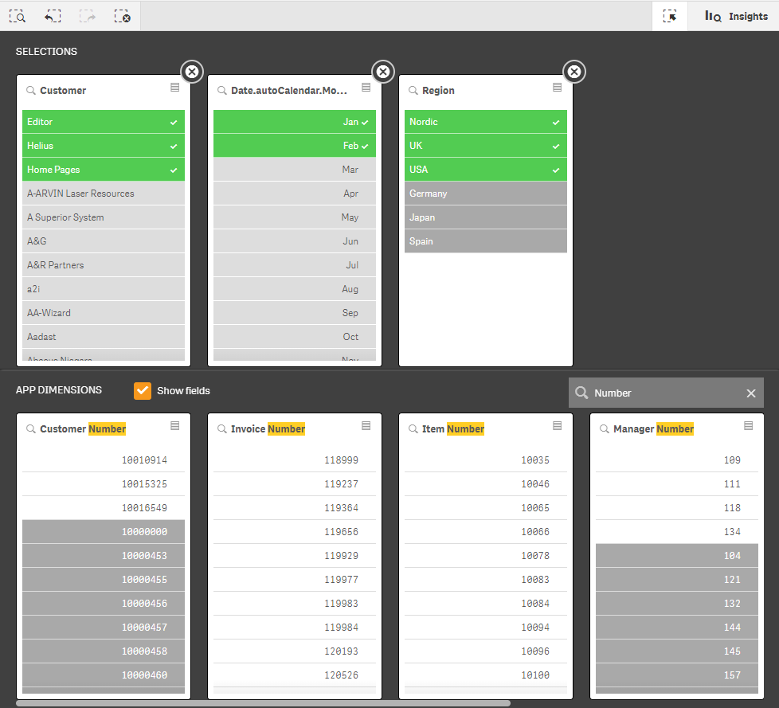
Task: Open the smart search tool icon
Action: (18, 16)
